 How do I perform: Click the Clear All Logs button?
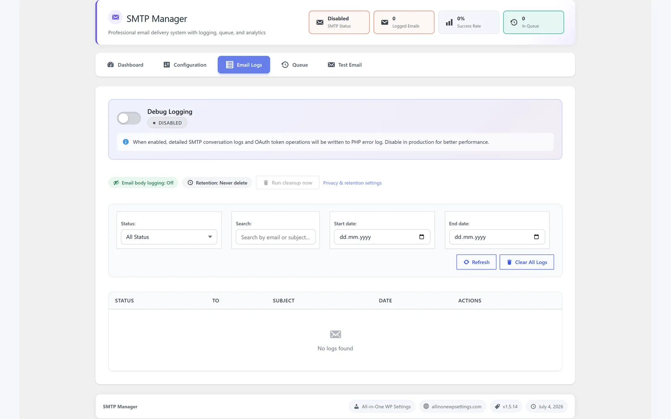pos(527,262)
